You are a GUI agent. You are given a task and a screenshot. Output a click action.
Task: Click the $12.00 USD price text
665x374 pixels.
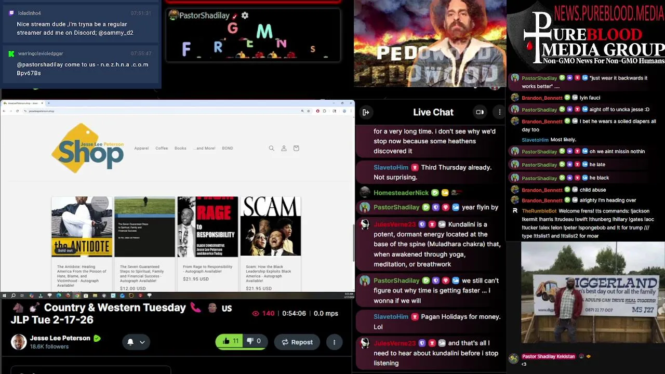tap(132, 288)
